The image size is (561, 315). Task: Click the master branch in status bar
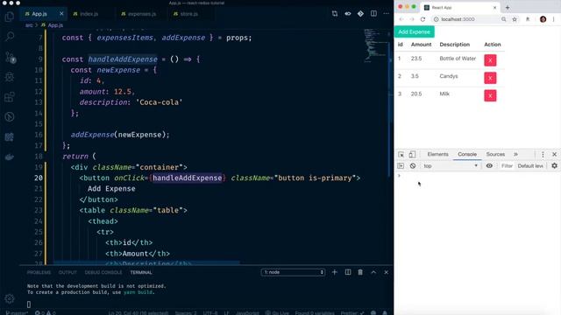tap(17, 313)
